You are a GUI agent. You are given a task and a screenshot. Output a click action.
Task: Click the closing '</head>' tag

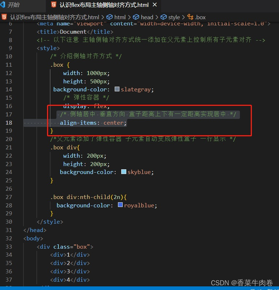[35, 230]
